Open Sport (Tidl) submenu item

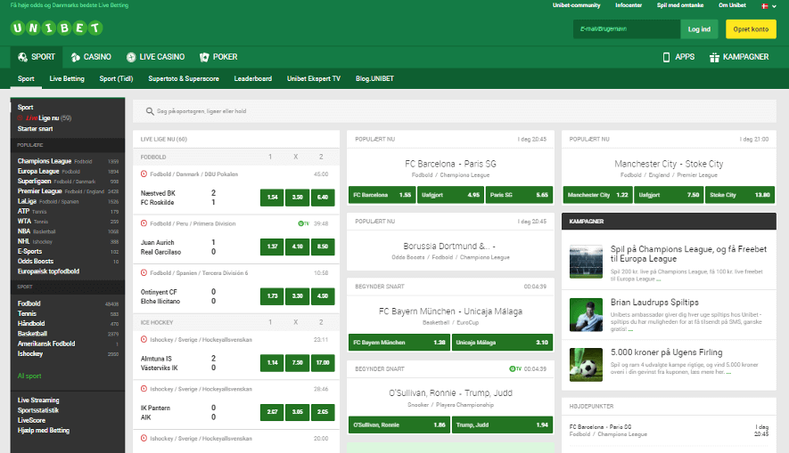(116, 78)
